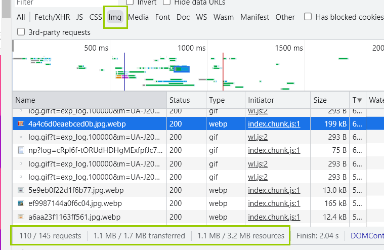
Task: Click the 1.1 MB / 3.2 MB resources summary
Action: 241,236
